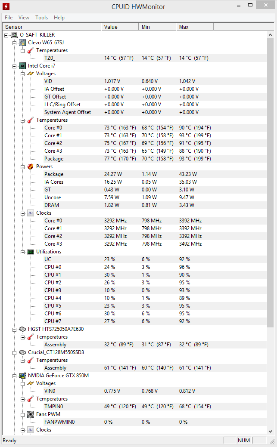Click the scrollbar down arrow
The height and width of the screenshot is (447, 277).
point(270,432)
